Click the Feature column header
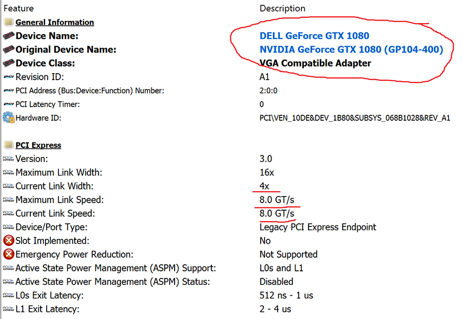463x319 pixels. (18, 8)
